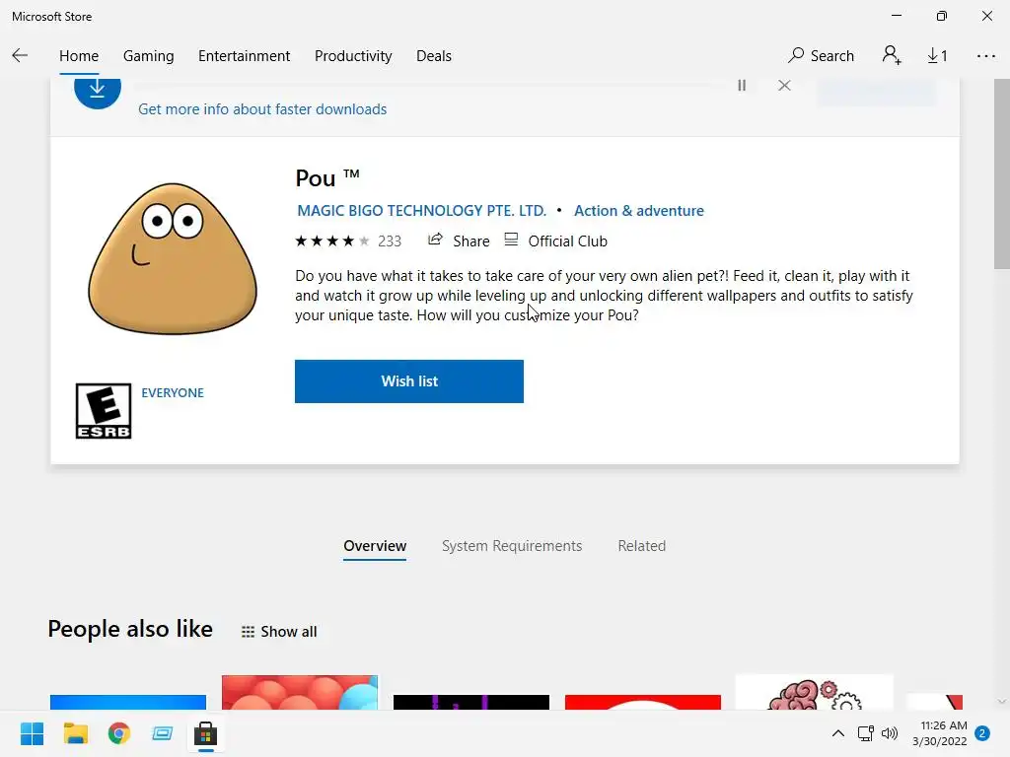Screen dimensions: 1010x757
Task: Click the Pou description paragraph
Action: pos(604,296)
